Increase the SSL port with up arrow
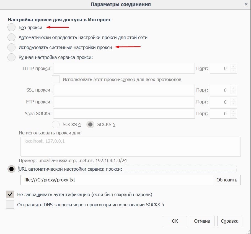The image size is (251, 234). coord(233,88)
